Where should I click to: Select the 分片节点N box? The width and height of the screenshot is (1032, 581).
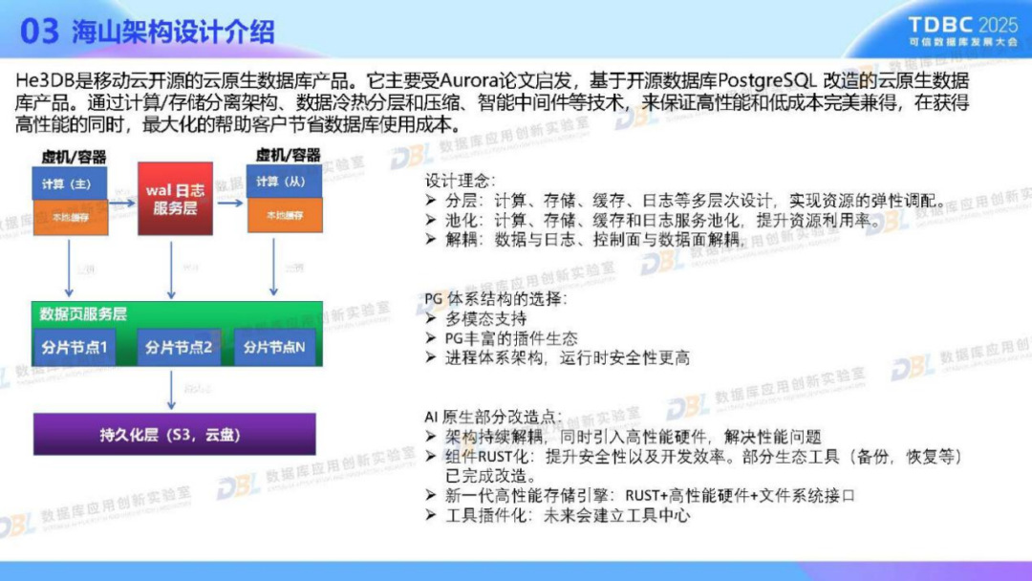tap(274, 347)
